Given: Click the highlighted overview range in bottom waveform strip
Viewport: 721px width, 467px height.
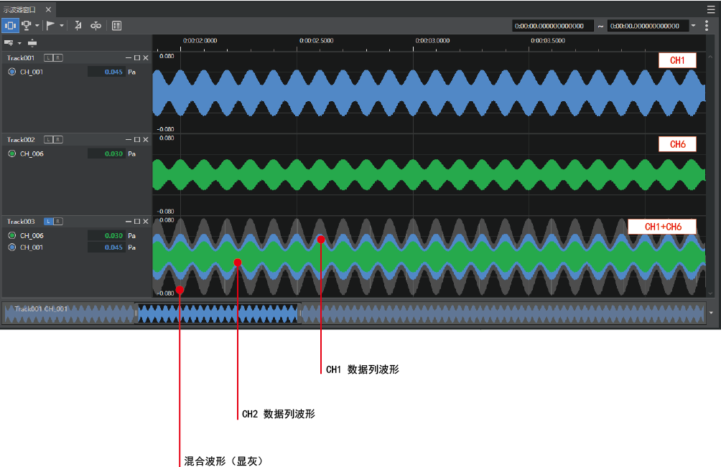Looking at the screenshot, I should click(218, 313).
